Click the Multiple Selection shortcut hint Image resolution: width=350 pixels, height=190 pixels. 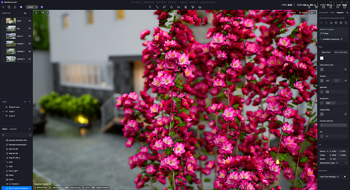pos(100,187)
